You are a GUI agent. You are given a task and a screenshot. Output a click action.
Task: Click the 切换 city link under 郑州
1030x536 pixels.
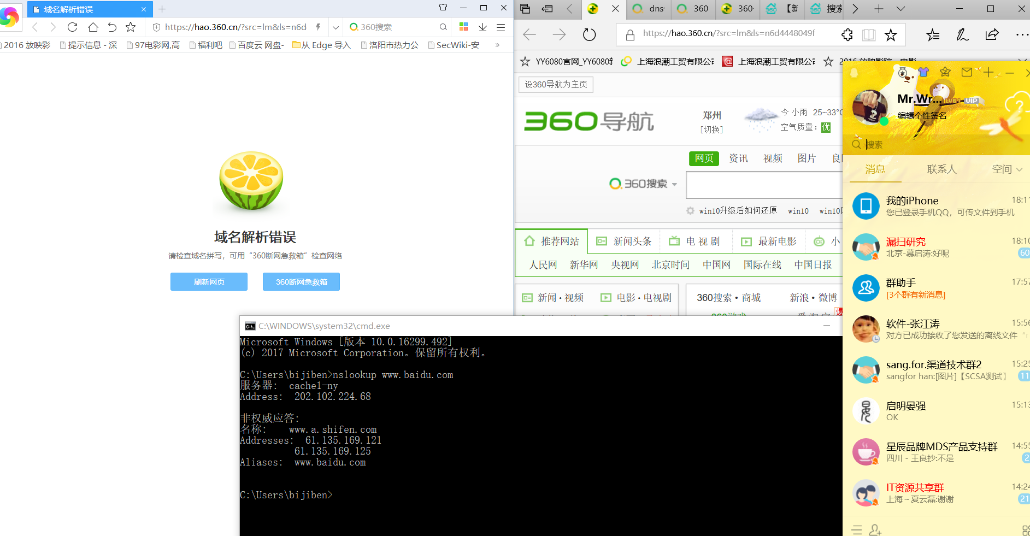click(711, 129)
